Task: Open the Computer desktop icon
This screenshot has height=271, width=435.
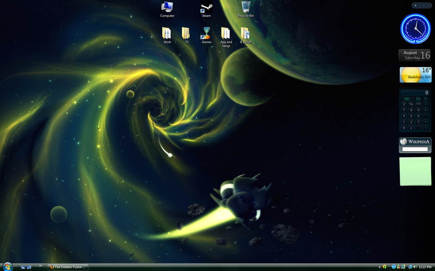Action: tap(167, 8)
